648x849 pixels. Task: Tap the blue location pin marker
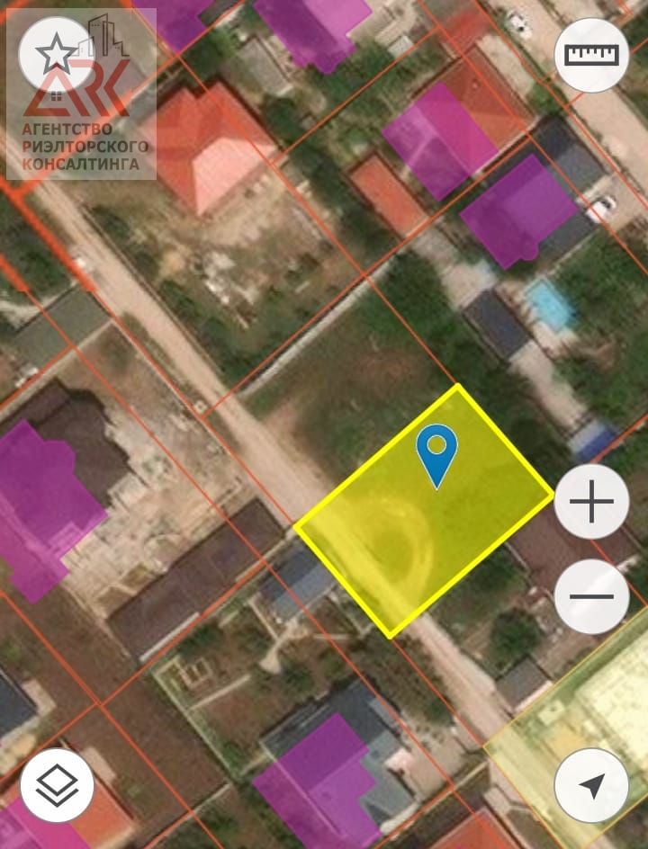coord(437,453)
